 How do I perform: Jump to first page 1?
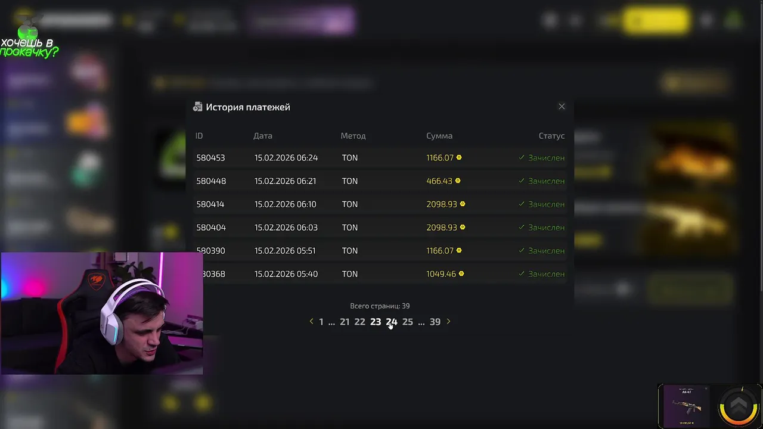click(321, 322)
